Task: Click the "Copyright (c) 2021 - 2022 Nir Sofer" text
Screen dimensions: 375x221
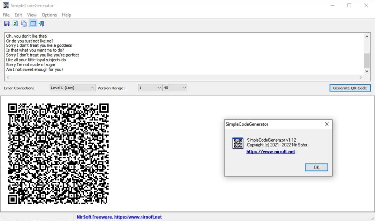Action: (x=277, y=145)
